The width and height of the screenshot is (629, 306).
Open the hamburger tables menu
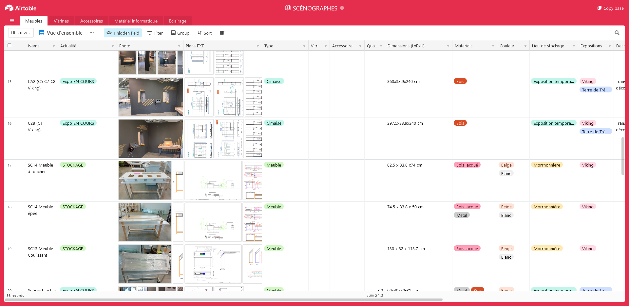[x=12, y=21]
